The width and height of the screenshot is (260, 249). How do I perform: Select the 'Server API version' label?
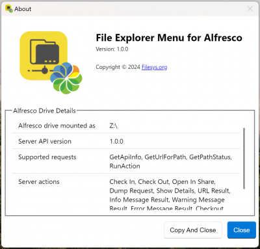pos(45,141)
